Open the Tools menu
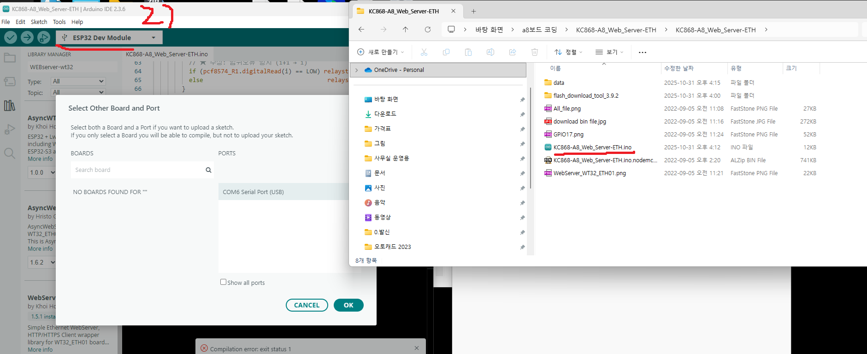 click(59, 22)
